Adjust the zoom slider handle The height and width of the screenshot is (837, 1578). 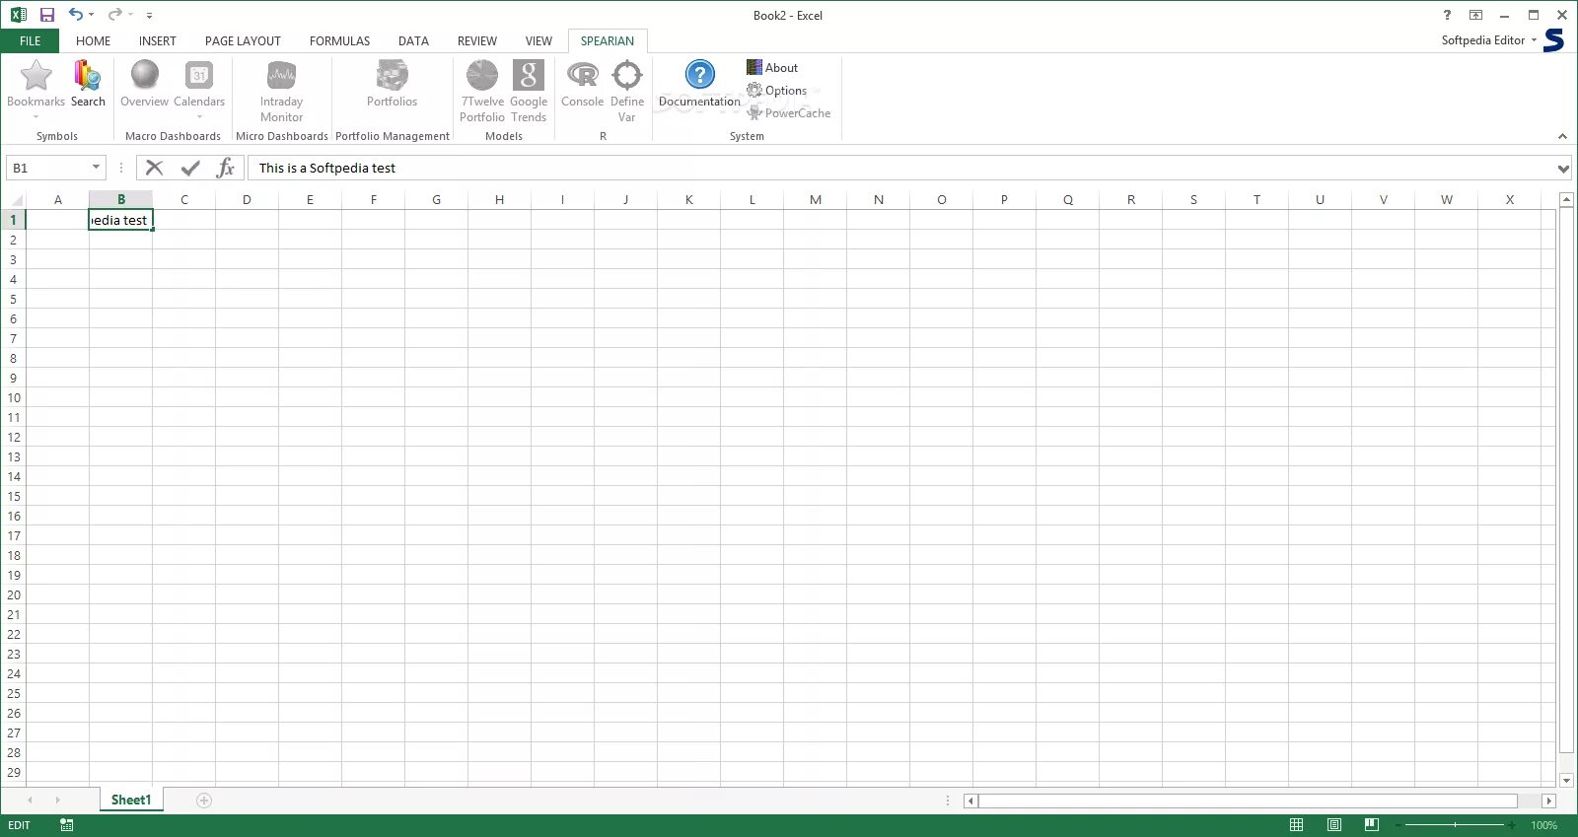coord(1455,825)
